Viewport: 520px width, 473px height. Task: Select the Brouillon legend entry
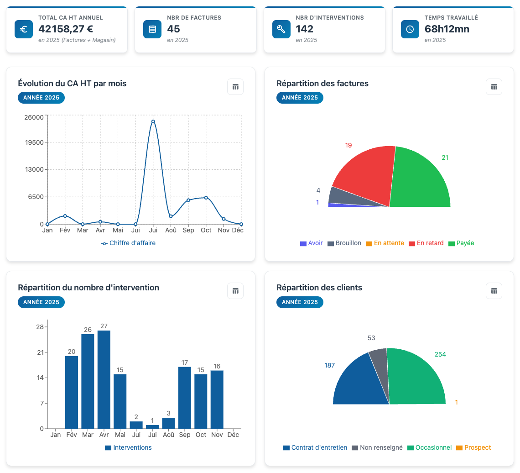(x=347, y=243)
